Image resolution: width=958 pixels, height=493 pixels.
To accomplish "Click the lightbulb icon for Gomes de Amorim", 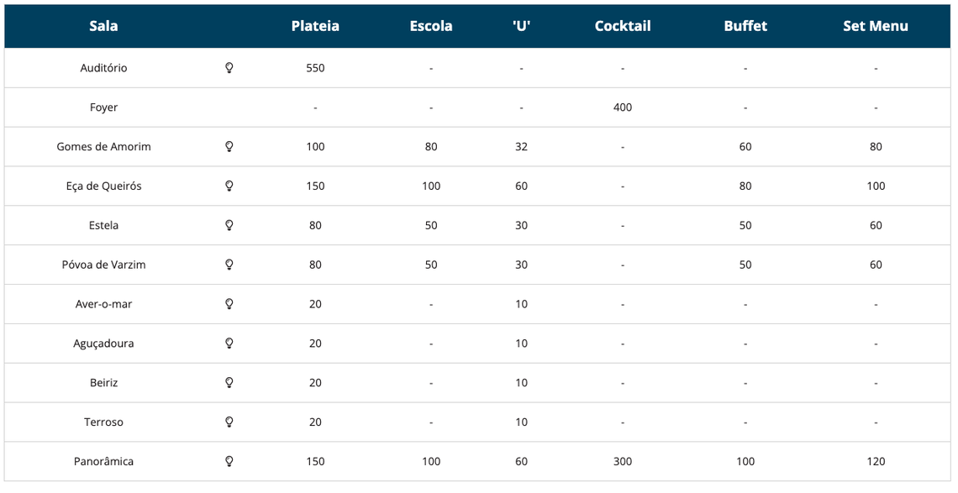I will 229,147.
